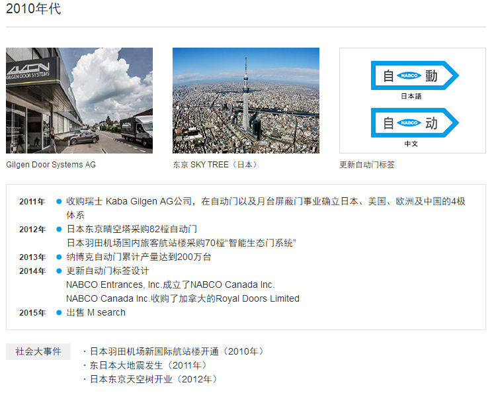This screenshot has height=395, width=494.
Task: Open the Tokyo SKY TREE aerial photo
Action: click(x=246, y=101)
